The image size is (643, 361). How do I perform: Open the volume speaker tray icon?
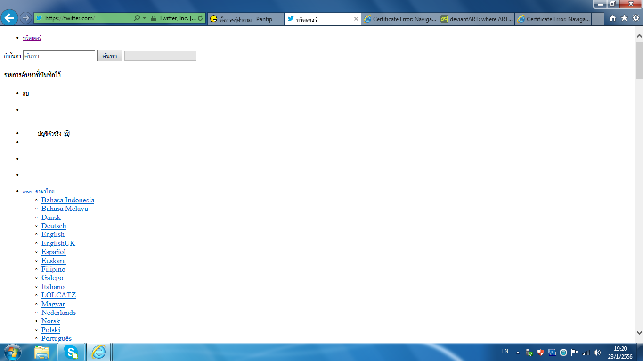[x=597, y=352]
